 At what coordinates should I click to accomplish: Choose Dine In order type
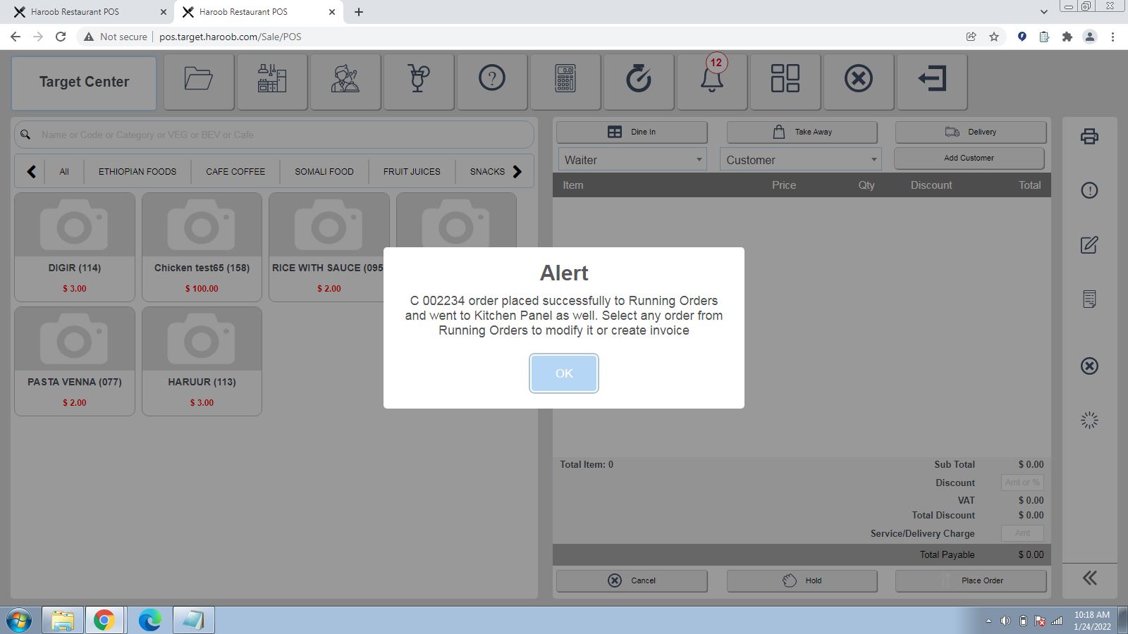click(x=632, y=132)
